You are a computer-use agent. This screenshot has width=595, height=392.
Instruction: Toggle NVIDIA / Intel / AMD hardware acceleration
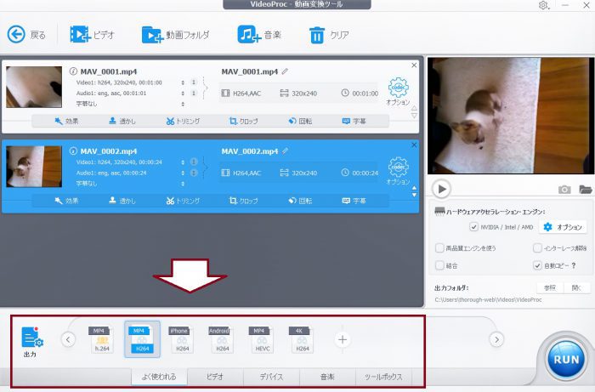[473, 227]
